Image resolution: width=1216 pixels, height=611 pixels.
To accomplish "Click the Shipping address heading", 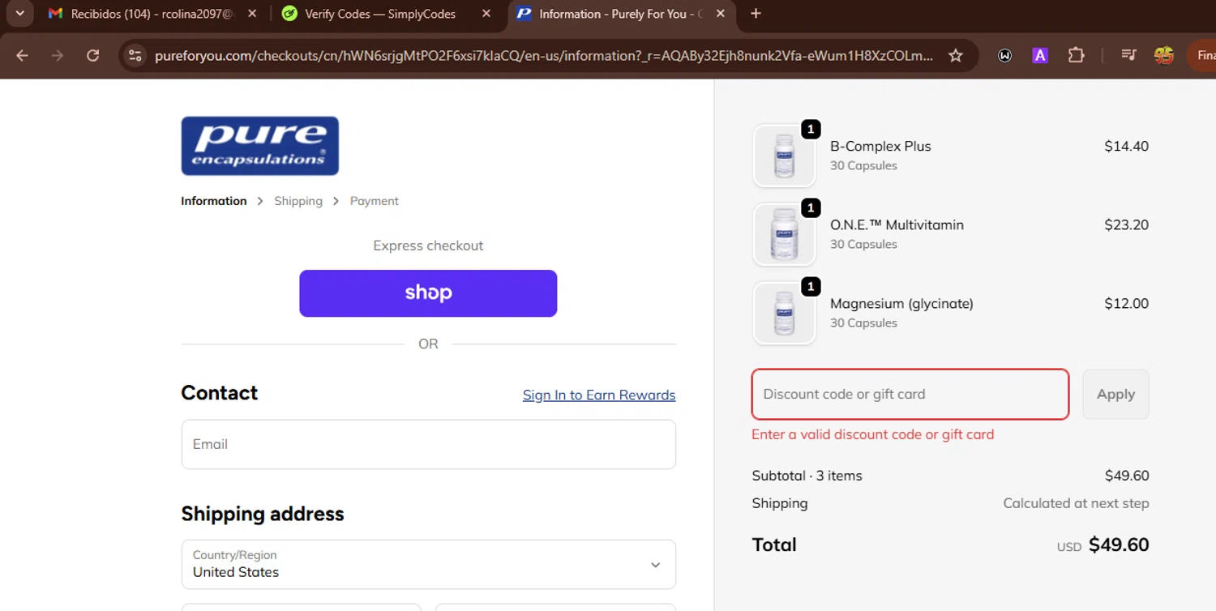I will 263,514.
